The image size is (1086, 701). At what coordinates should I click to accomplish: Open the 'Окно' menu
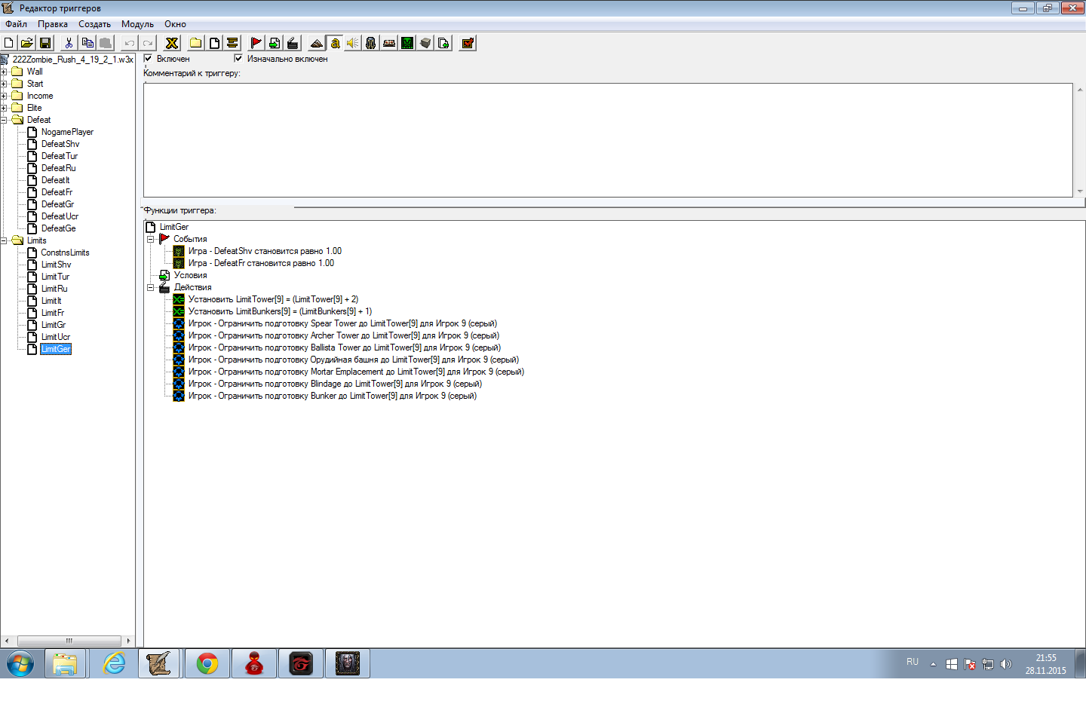tap(175, 24)
